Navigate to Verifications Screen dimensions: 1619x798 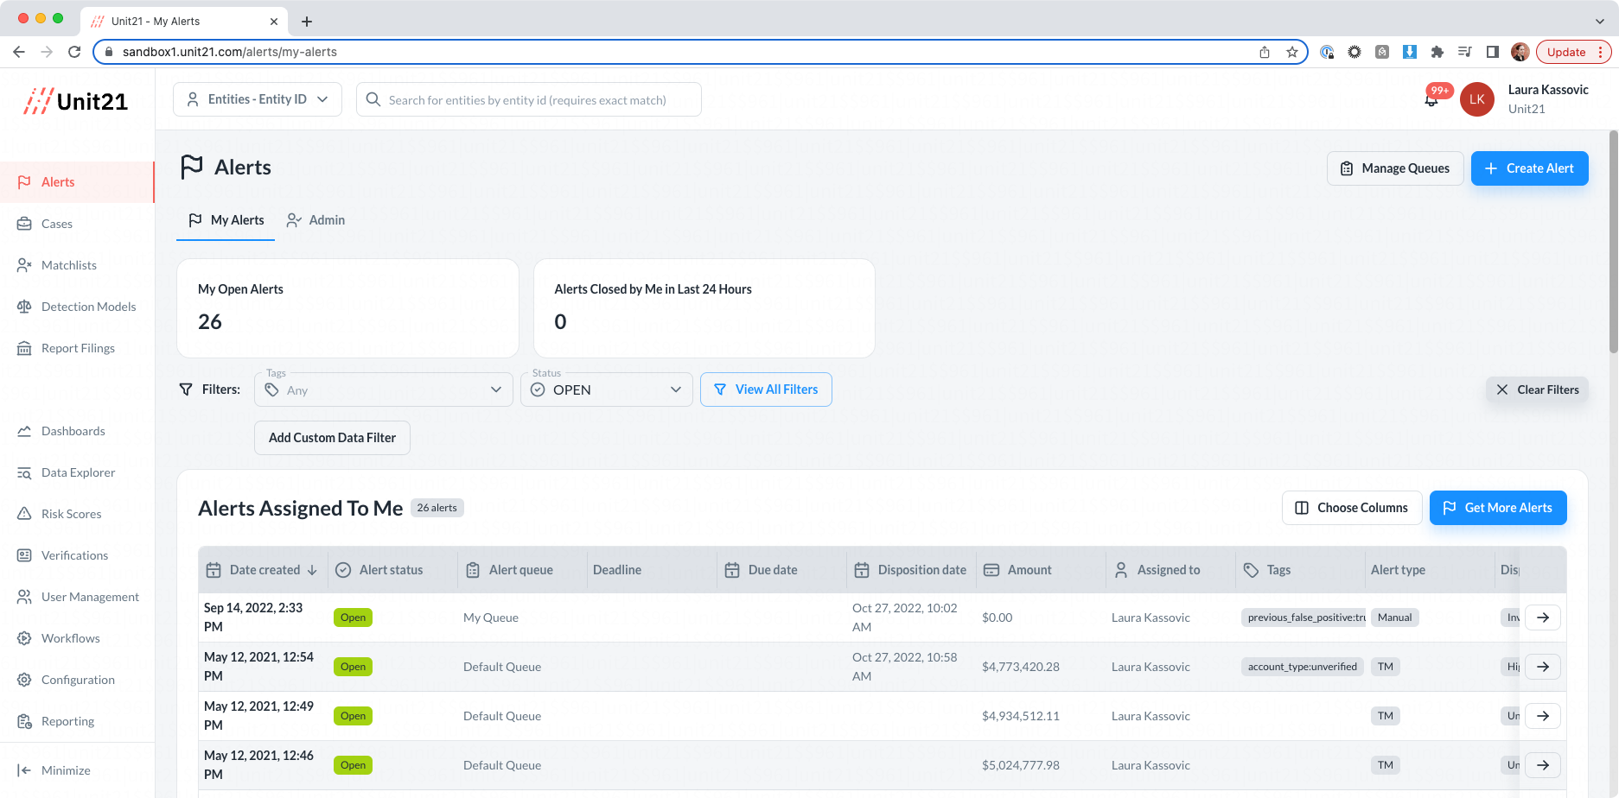pos(77,555)
